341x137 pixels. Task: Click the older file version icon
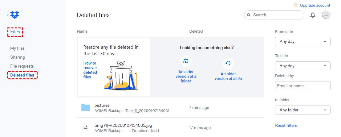coord(228,63)
